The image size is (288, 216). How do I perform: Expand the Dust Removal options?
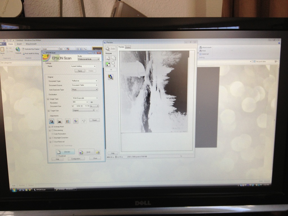50,142
